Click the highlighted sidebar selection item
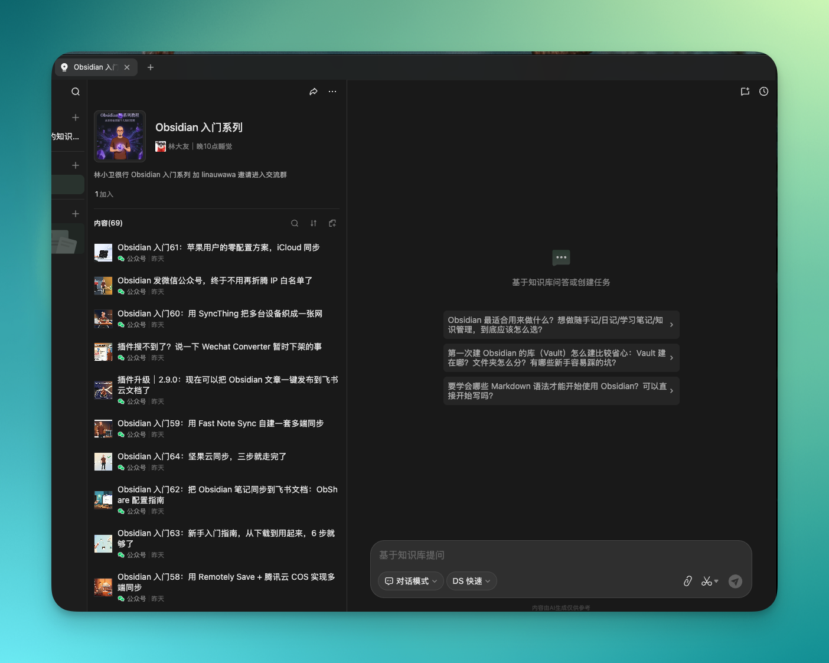The height and width of the screenshot is (663, 829). click(68, 185)
